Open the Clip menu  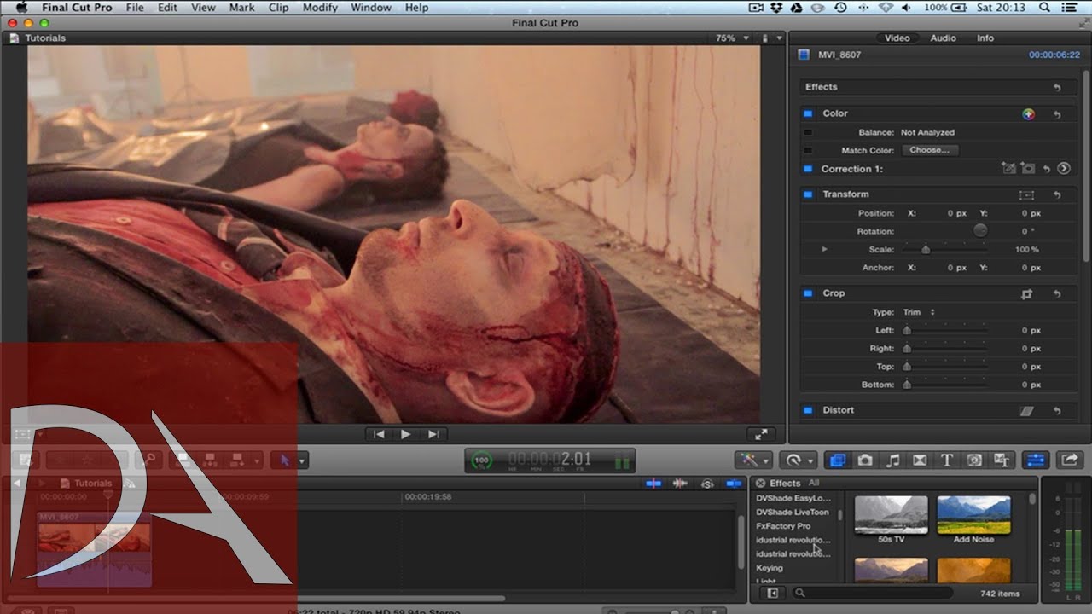coord(278,7)
